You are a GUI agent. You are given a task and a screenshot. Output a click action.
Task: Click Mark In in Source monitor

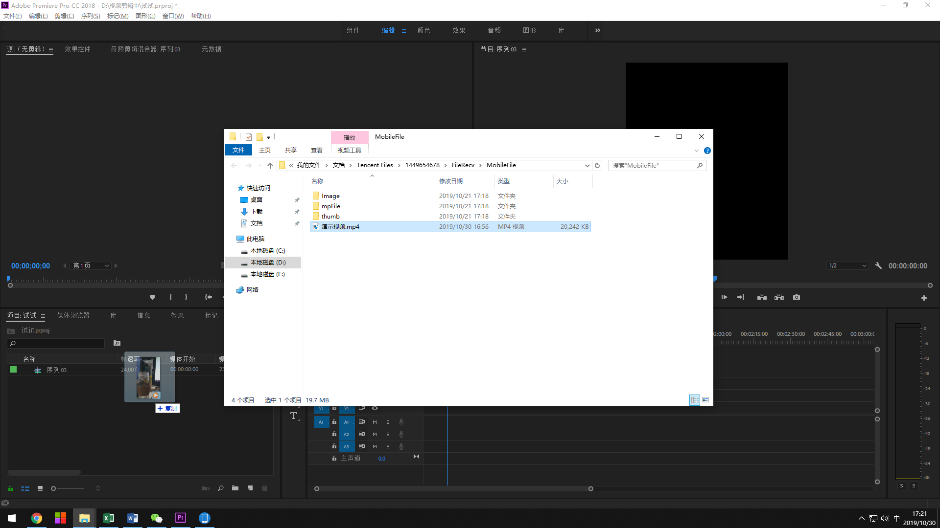(170, 297)
